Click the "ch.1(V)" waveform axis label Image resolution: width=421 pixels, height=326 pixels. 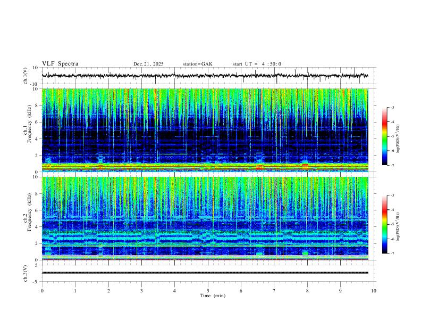pyautogui.click(x=26, y=76)
